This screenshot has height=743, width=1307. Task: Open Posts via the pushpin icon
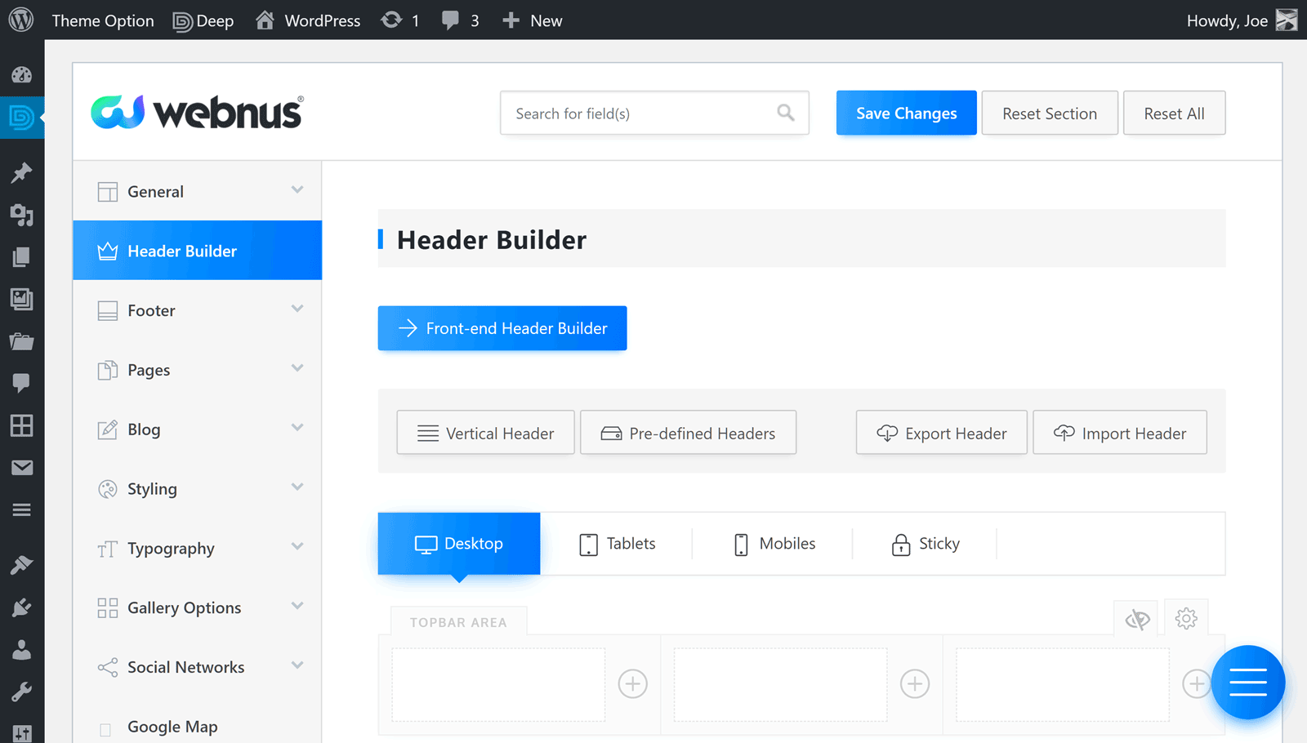pos(22,171)
